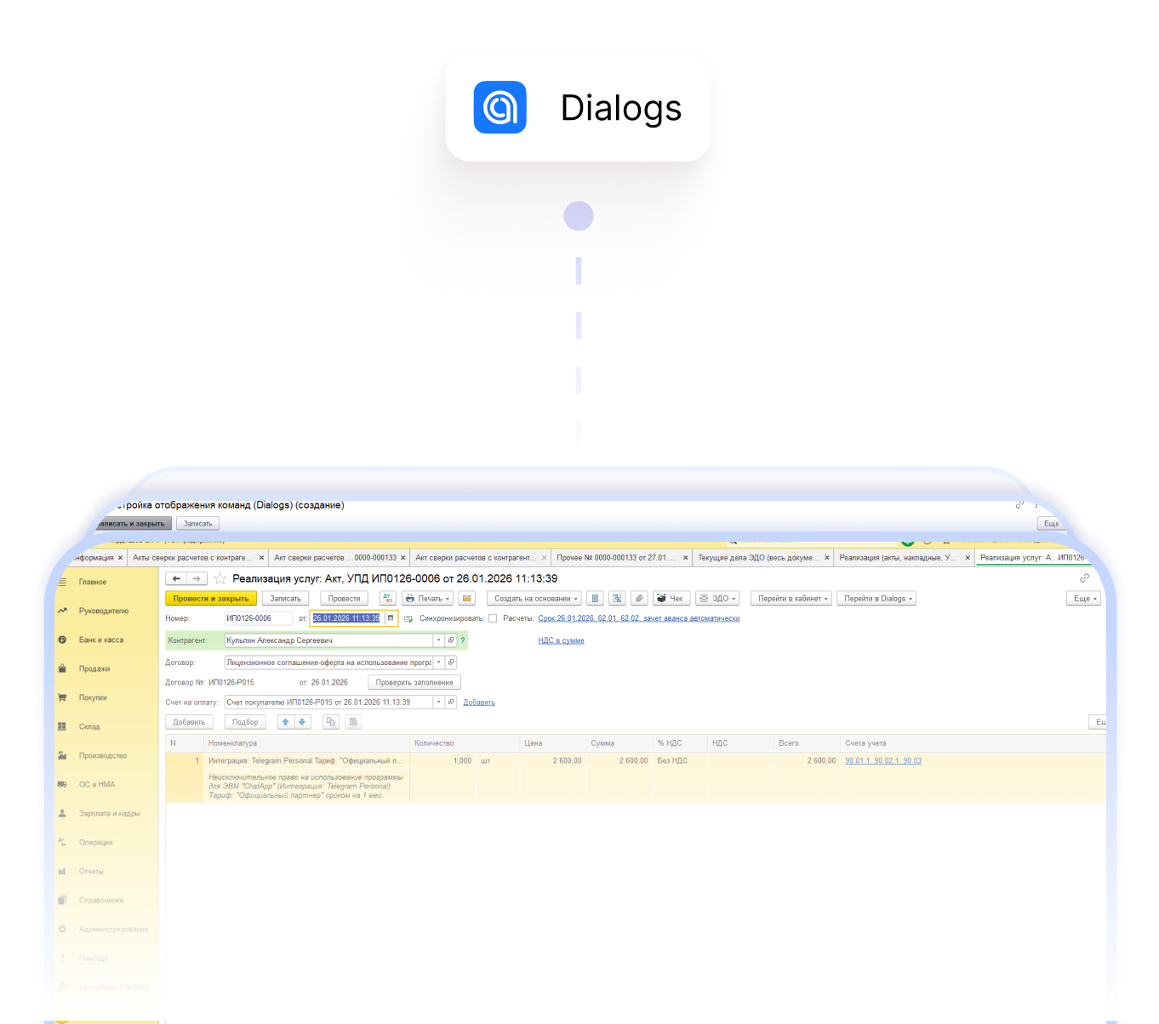
Task: Switch to Текущие дела ЭДО tab
Action: click(x=757, y=558)
